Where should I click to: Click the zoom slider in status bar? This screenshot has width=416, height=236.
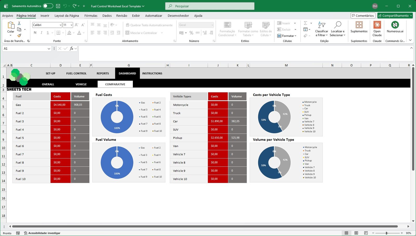click(x=387, y=233)
